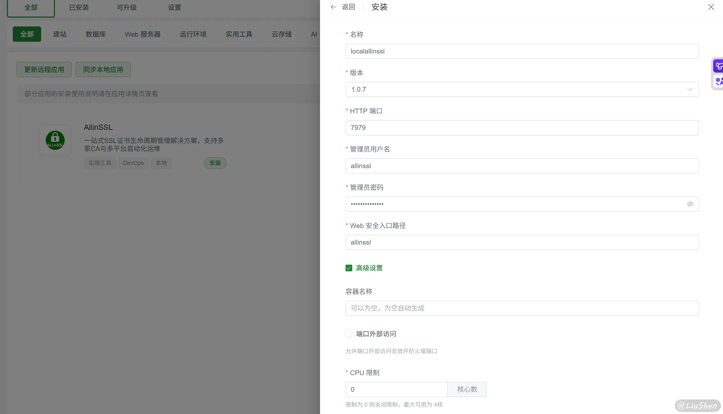The image size is (723, 414).
Task: Select the 数据库 category
Action: tap(96, 34)
